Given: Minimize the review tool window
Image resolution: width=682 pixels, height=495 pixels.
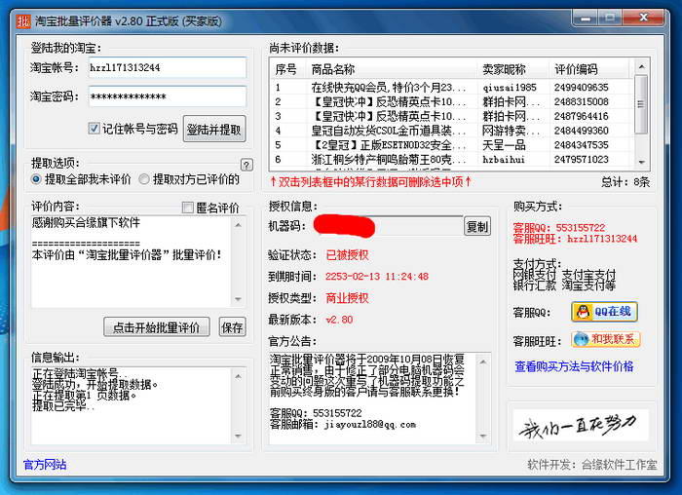Looking at the screenshot, I should tap(586, 19).
